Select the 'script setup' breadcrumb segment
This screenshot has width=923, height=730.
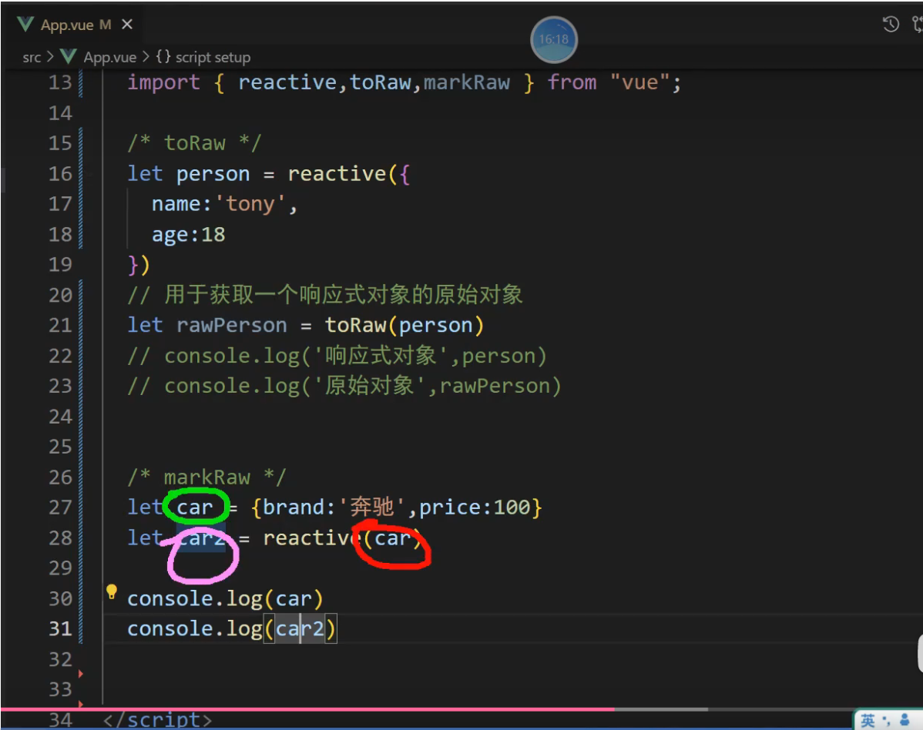tap(213, 57)
